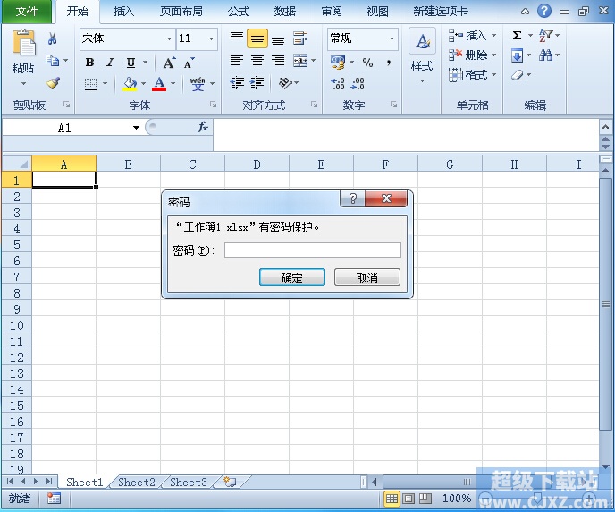Click the Find binoculars icon
Screen dimensions: 615x512
click(x=545, y=55)
